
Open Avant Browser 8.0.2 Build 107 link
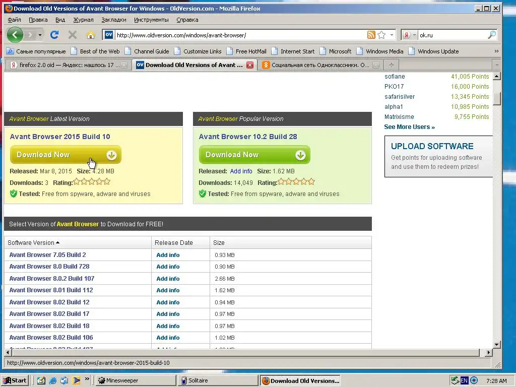[x=52, y=278]
